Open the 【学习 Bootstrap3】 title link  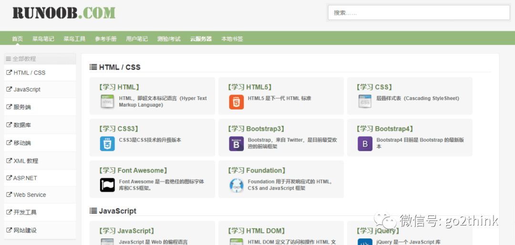click(x=256, y=129)
